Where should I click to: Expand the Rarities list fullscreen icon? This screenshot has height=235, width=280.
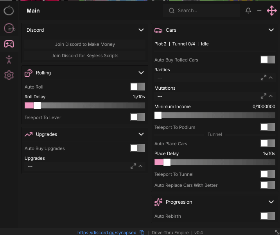[x=264, y=78]
